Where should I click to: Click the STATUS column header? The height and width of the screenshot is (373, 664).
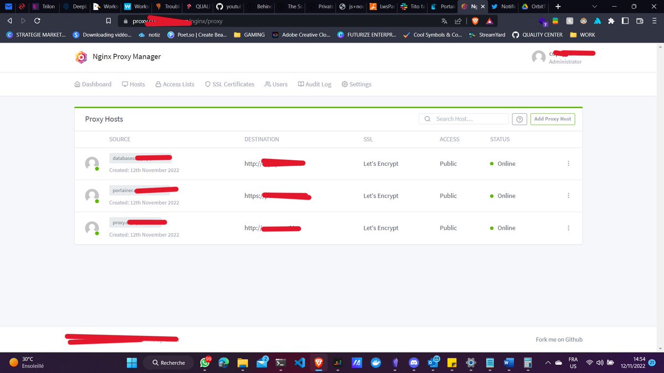(500, 139)
